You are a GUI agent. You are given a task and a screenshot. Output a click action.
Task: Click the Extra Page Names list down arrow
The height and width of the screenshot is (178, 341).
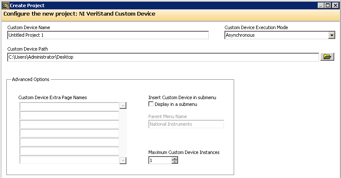pos(123,161)
